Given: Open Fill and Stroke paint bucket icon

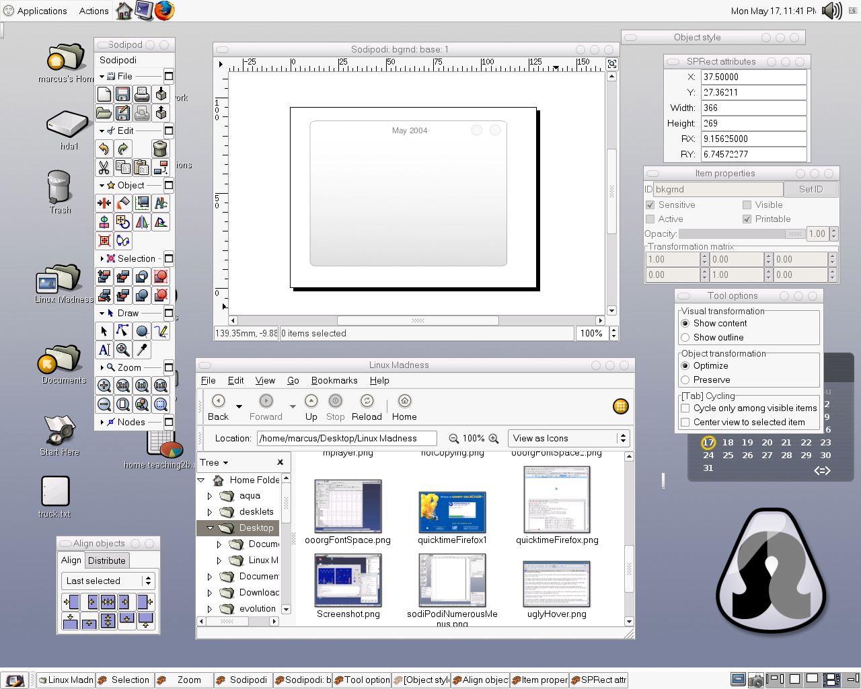Looking at the screenshot, I should pos(123,203).
